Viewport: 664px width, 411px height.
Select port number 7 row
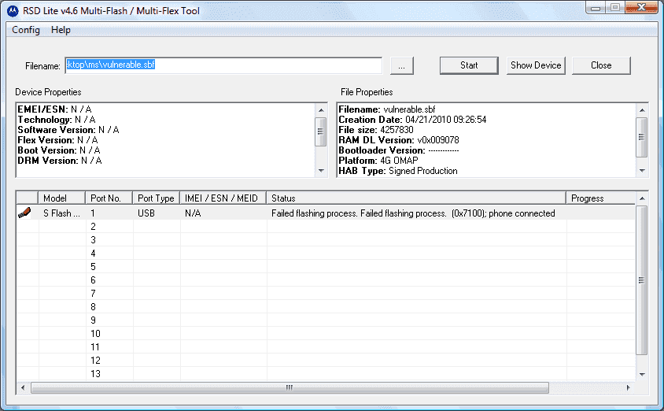pyautogui.click(x=325, y=293)
